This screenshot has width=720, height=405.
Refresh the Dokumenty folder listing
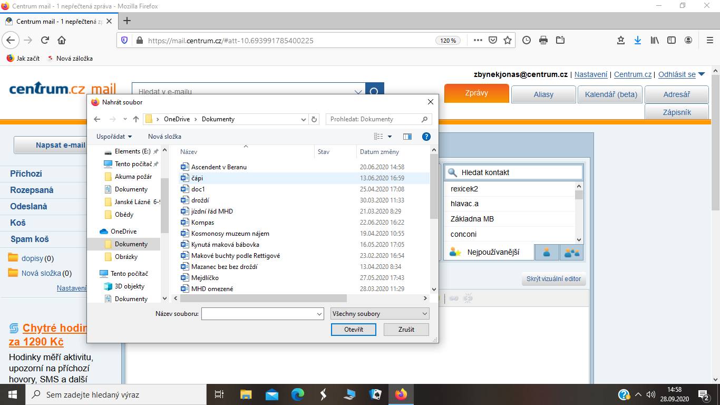315,119
